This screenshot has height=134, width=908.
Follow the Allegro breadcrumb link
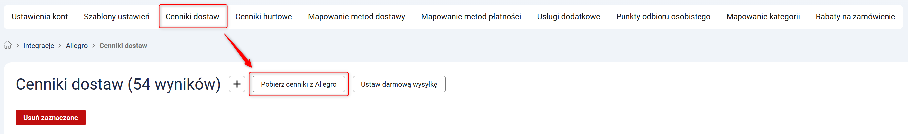point(76,46)
